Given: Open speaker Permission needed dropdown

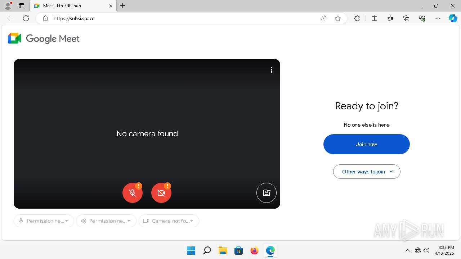Looking at the screenshot, I should 106,221.
